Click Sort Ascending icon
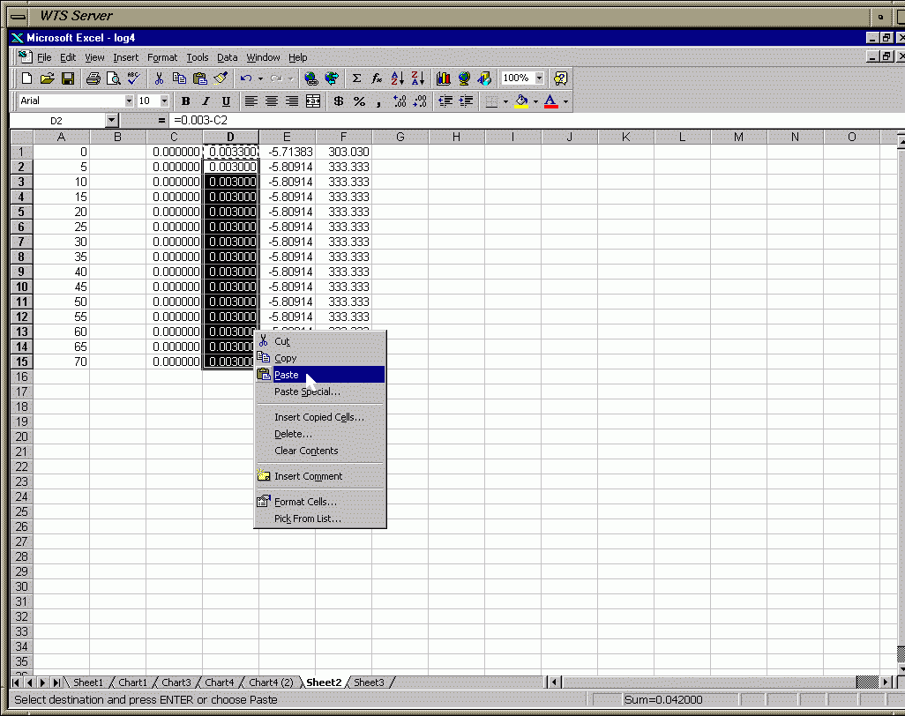The width and height of the screenshot is (905, 716). pyautogui.click(x=397, y=78)
